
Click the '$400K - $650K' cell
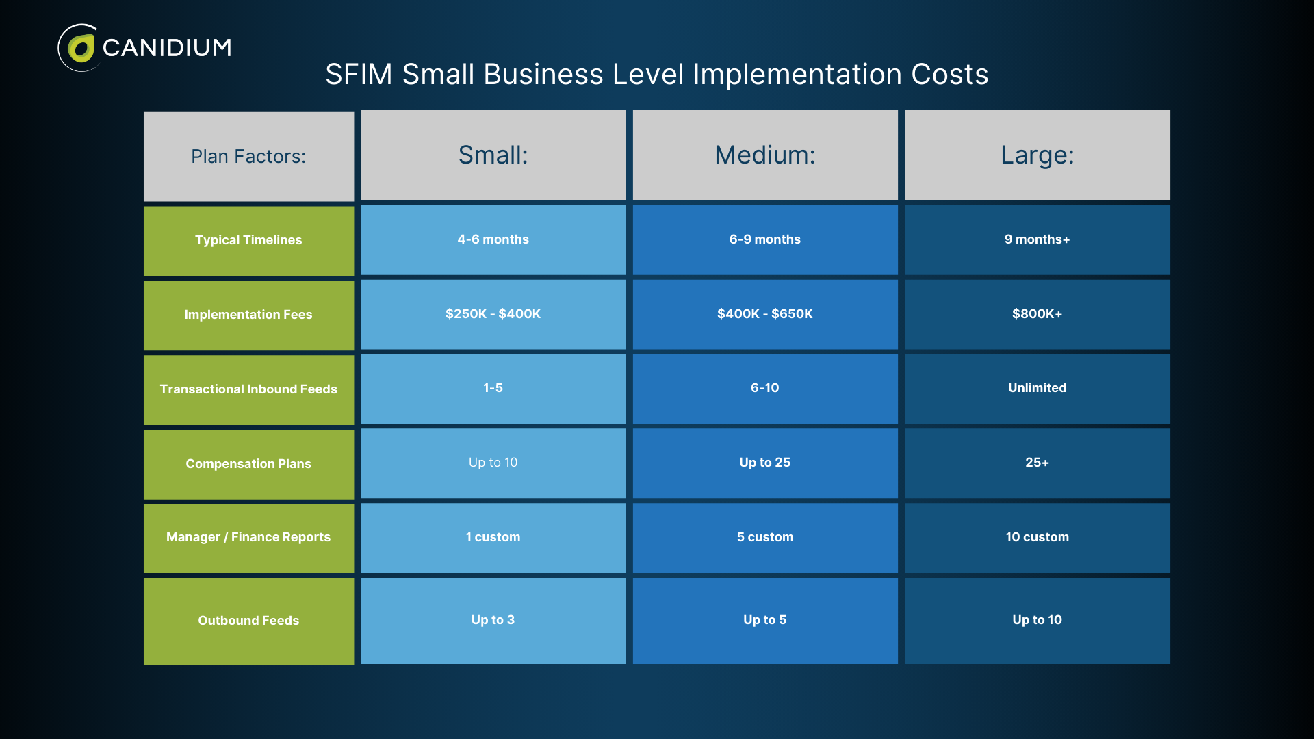point(765,315)
